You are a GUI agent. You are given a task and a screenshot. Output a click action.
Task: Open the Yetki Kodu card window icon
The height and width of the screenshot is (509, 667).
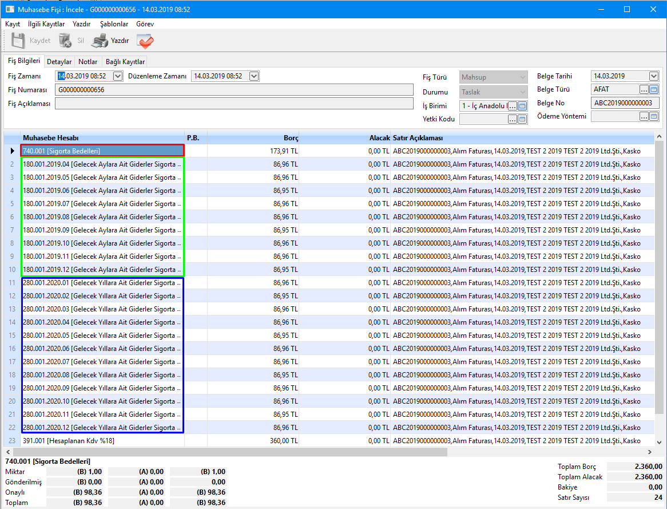pos(522,119)
